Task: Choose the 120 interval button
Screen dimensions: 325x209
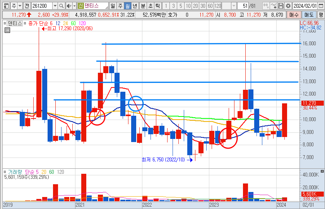Action: tap(217, 6)
